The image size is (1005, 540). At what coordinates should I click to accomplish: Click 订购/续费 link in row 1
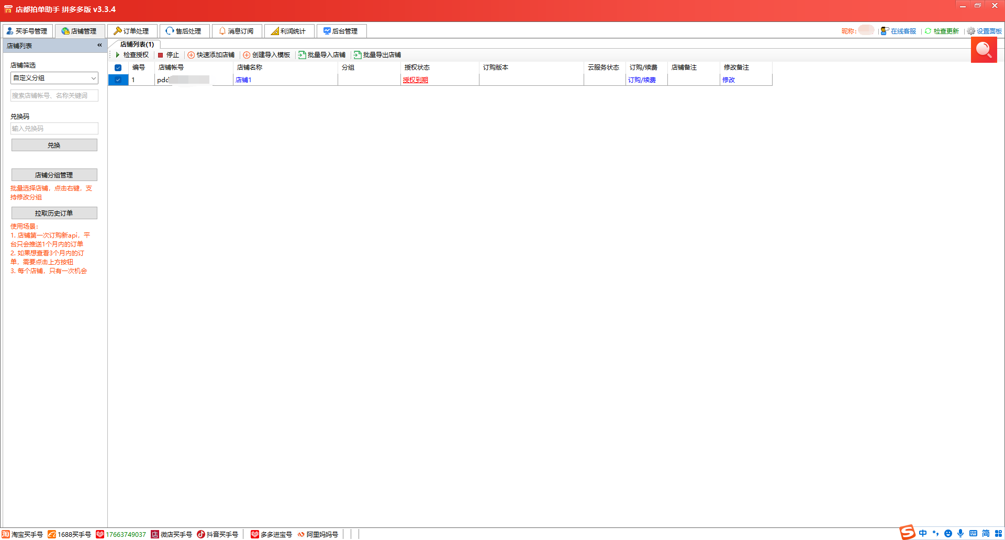tap(642, 80)
